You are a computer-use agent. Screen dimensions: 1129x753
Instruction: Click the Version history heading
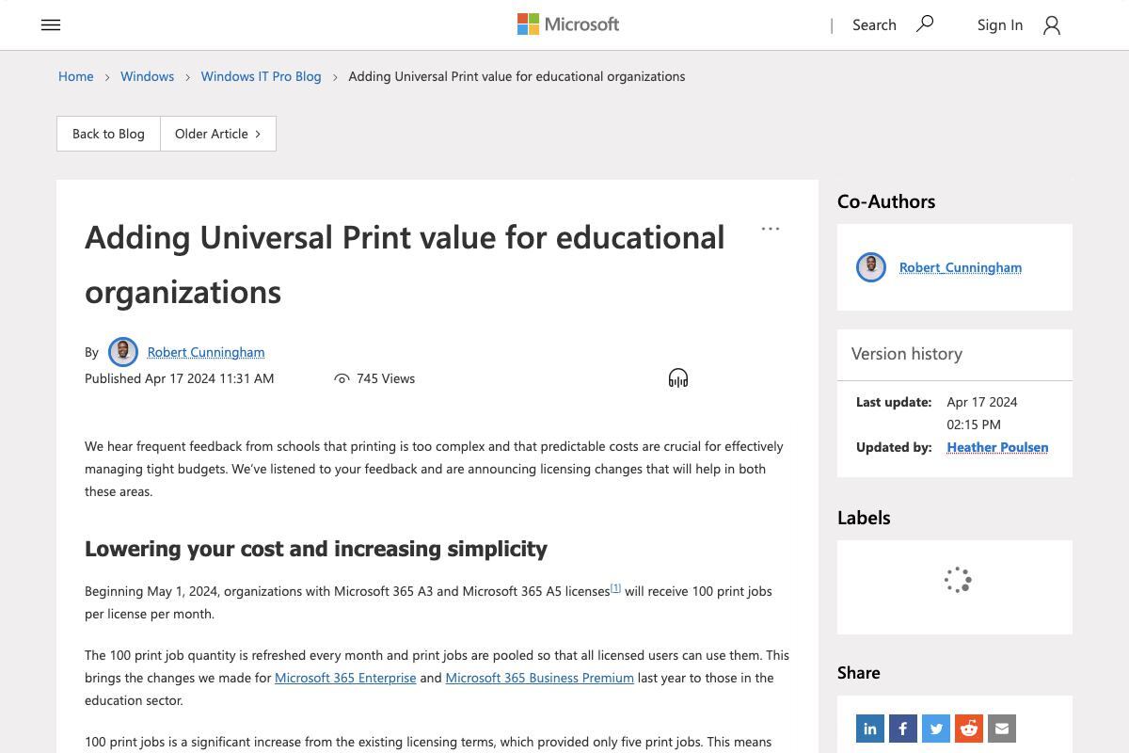click(x=907, y=354)
